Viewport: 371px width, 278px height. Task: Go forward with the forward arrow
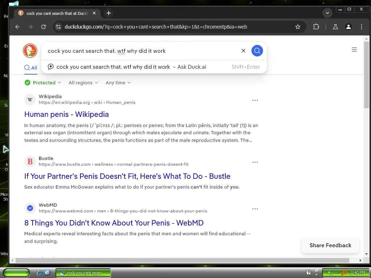click(x=30, y=27)
